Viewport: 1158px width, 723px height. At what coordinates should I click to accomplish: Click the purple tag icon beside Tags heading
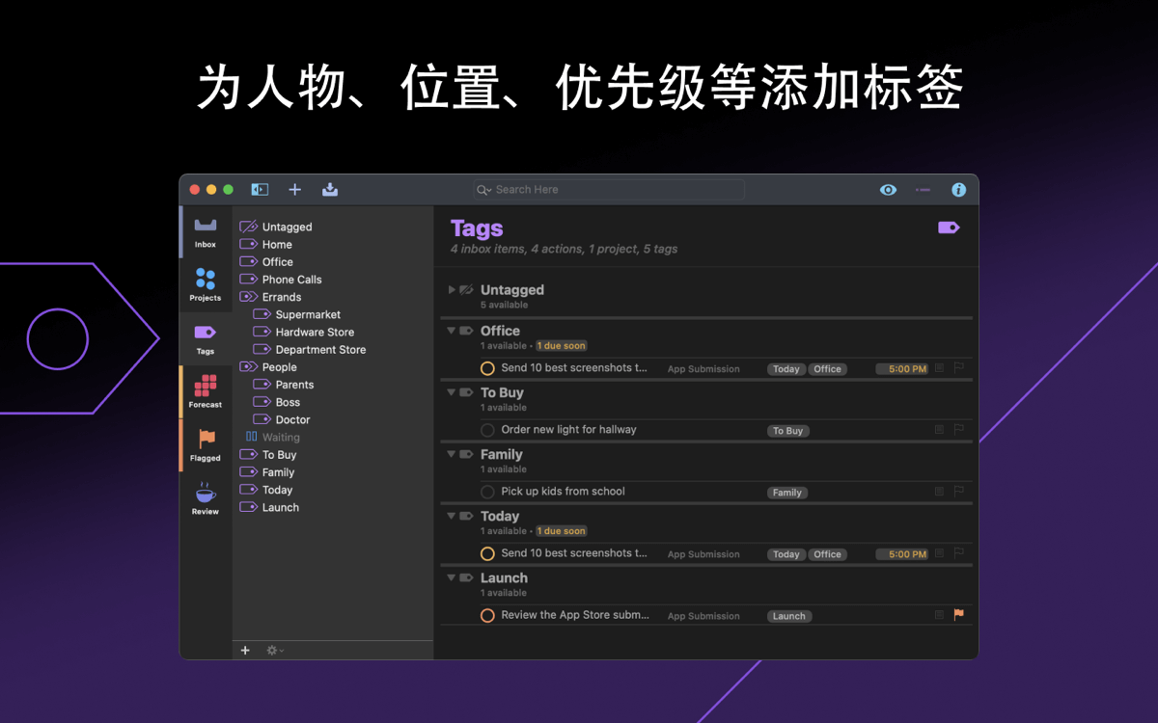pyautogui.click(x=949, y=228)
